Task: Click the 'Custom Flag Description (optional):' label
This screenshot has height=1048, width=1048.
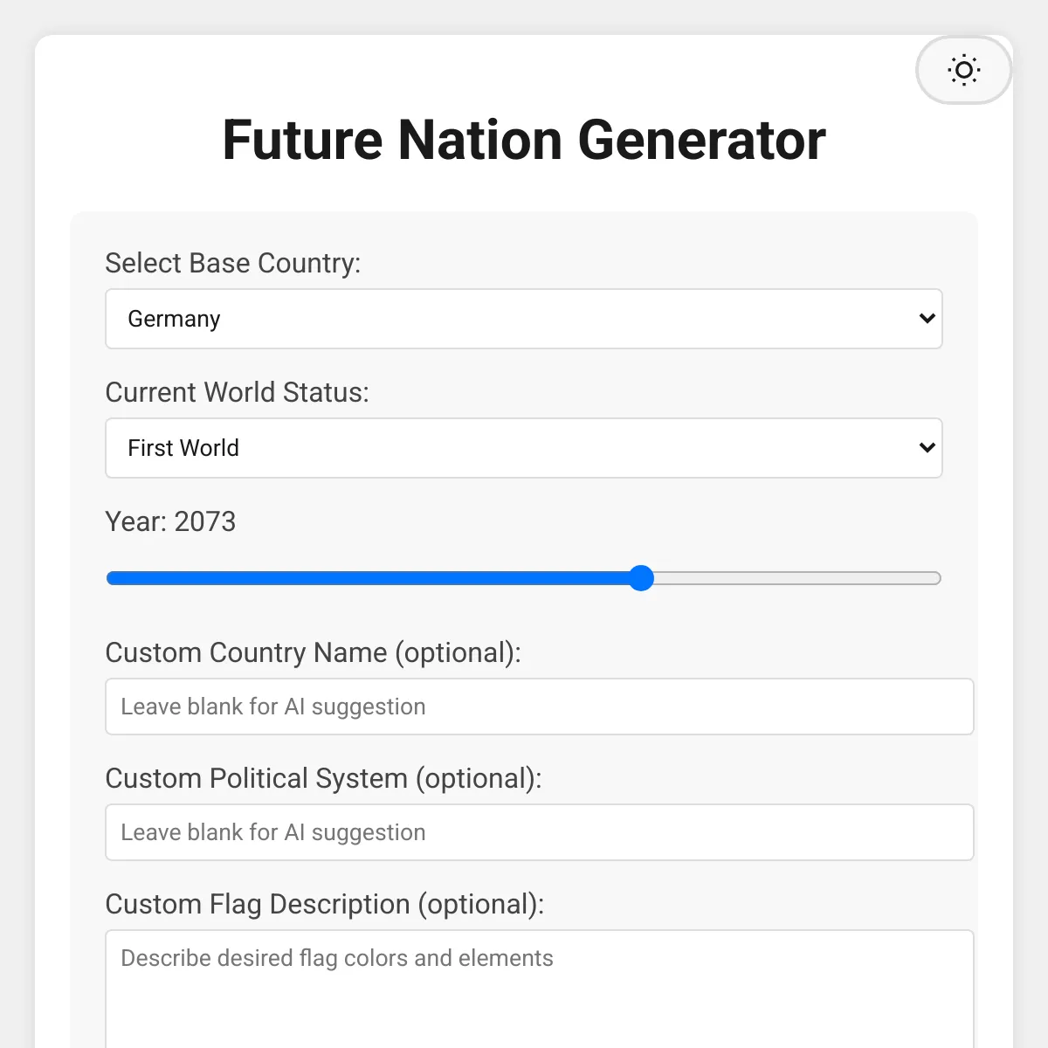Action: tap(325, 904)
